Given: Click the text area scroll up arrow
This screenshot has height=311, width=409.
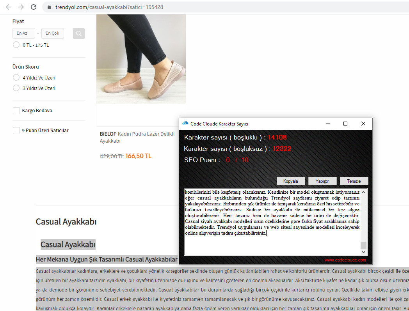Looking at the screenshot, I should [x=363, y=192].
